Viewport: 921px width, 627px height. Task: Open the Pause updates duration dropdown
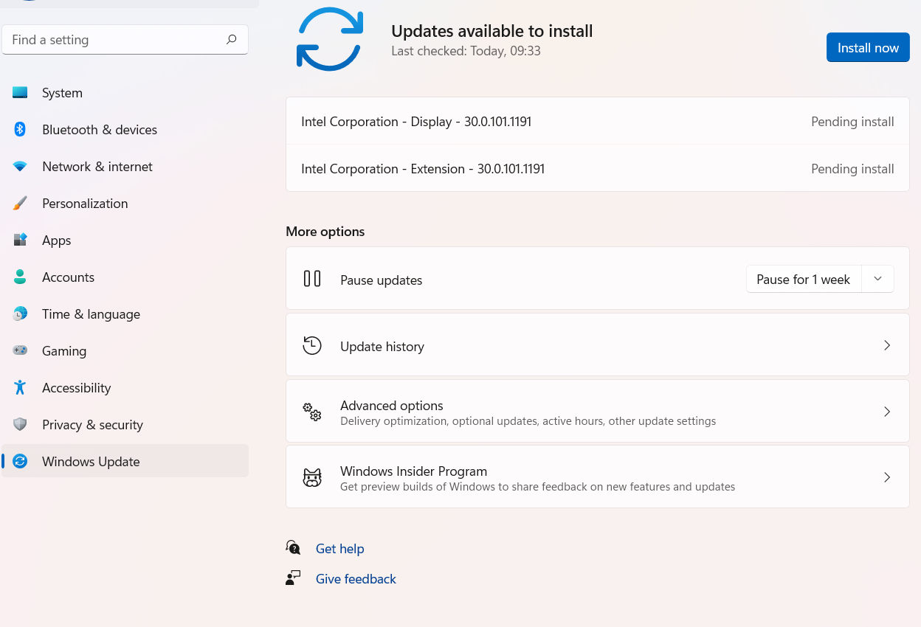[877, 279]
